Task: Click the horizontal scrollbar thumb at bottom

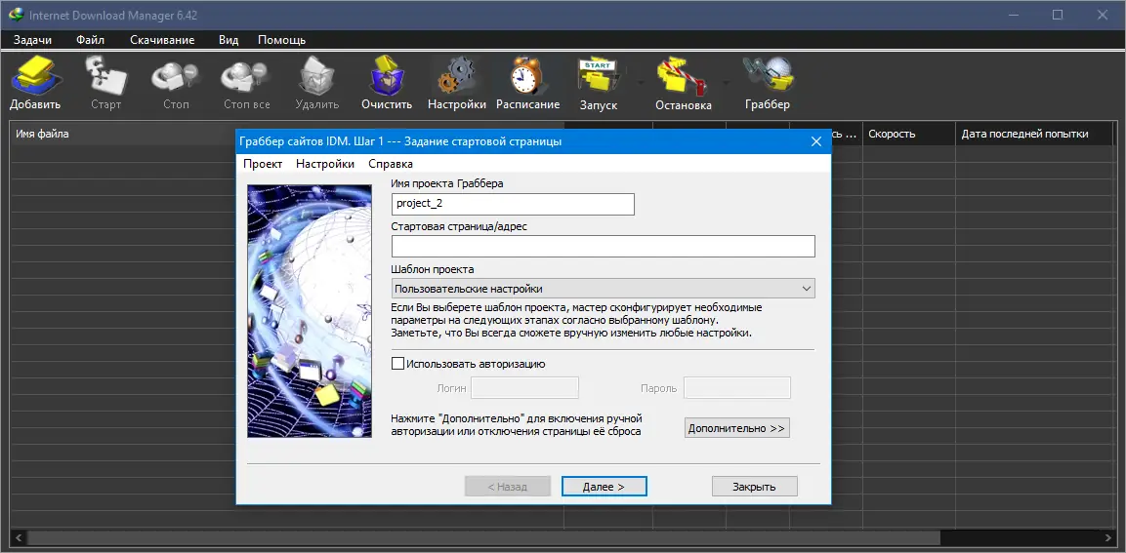Action: (483, 537)
